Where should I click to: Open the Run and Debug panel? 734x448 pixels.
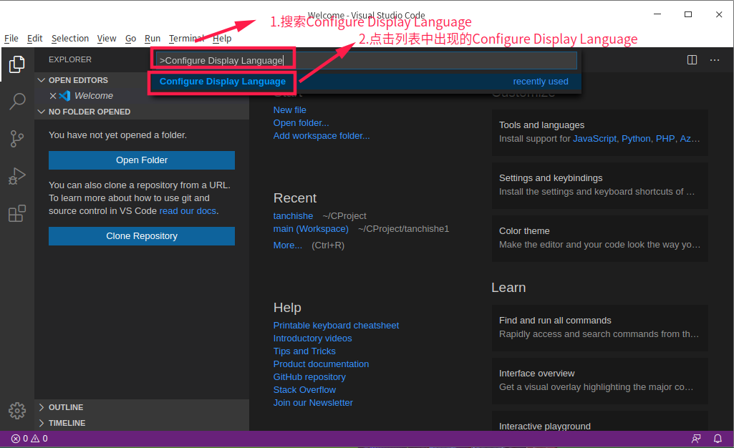tap(16, 176)
